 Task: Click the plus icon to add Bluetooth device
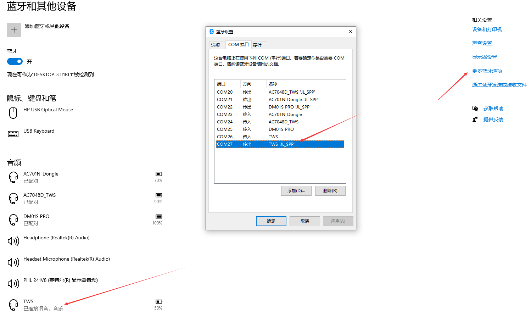pyautogui.click(x=14, y=30)
